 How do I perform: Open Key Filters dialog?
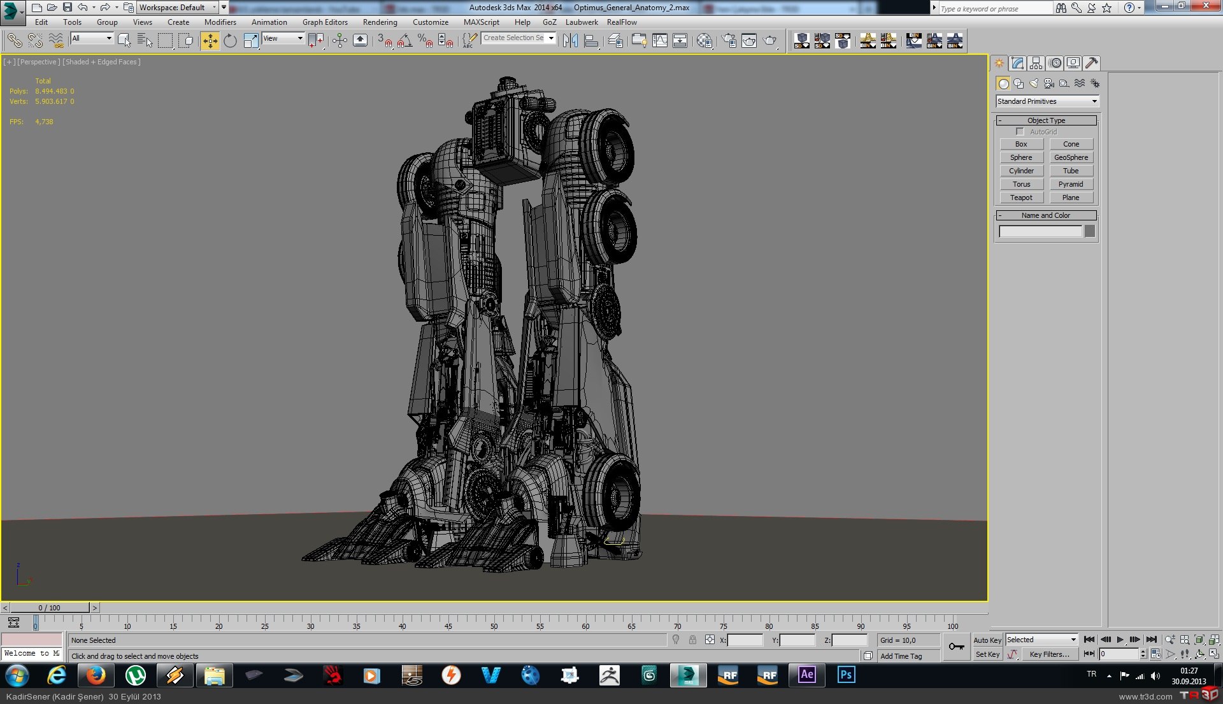pyautogui.click(x=1049, y=654)
